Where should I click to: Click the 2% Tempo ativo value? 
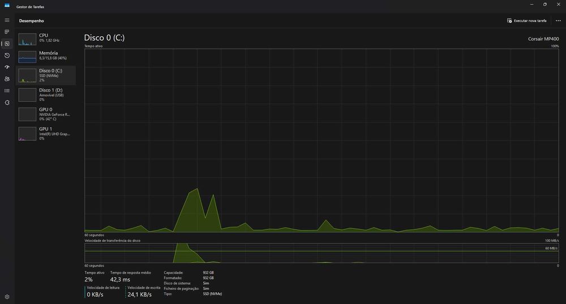tap(88, 280)
